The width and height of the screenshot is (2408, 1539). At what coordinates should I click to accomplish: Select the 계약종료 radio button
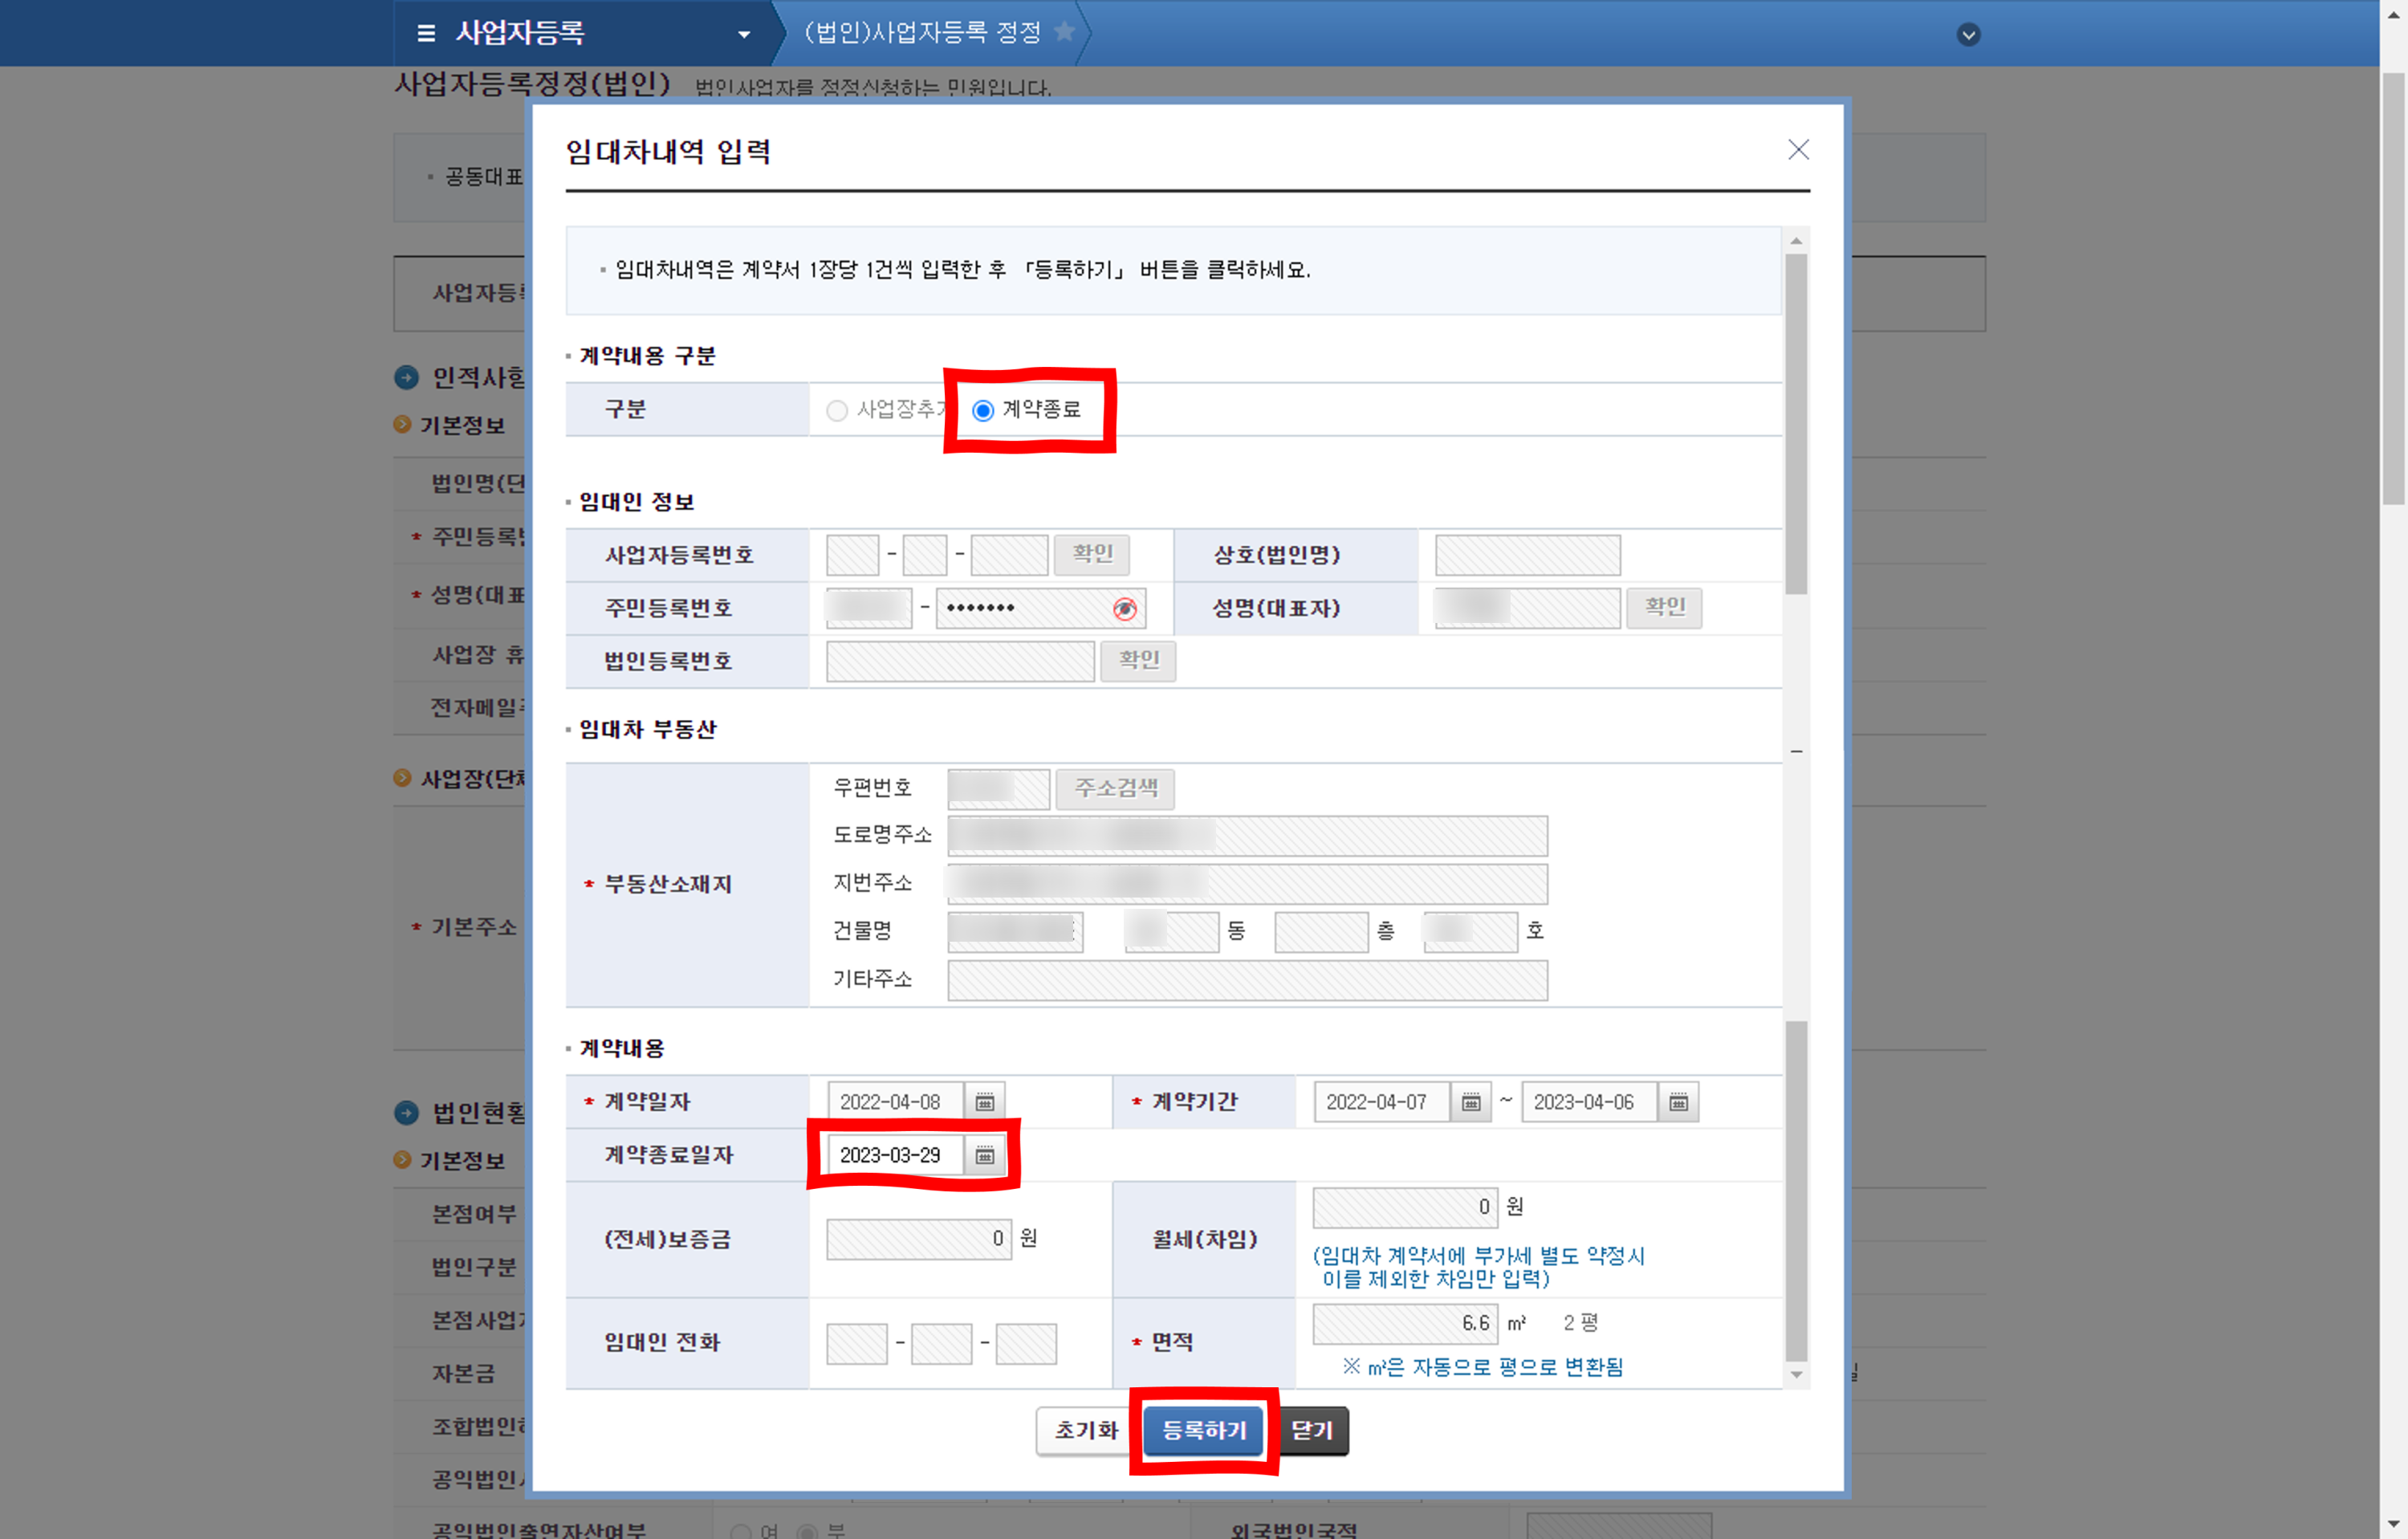tap(983, 410)
